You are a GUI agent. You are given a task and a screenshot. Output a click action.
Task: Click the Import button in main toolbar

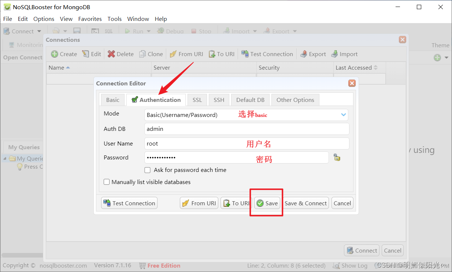tap(237, 31)
